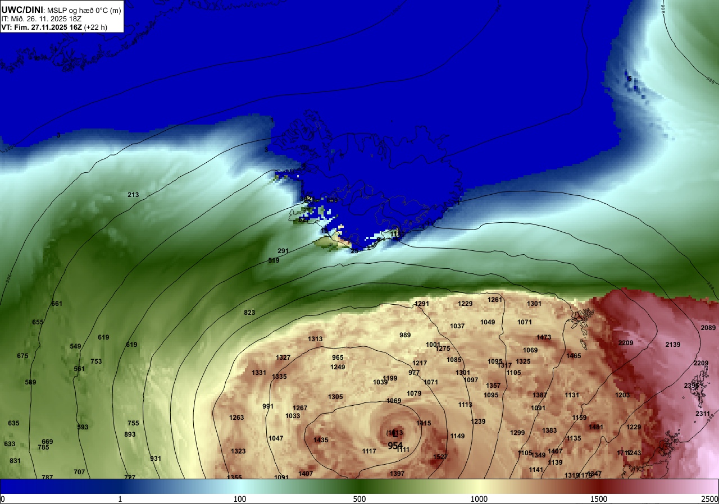
Task: Click the height value 1275
Action: click(443, 349)
